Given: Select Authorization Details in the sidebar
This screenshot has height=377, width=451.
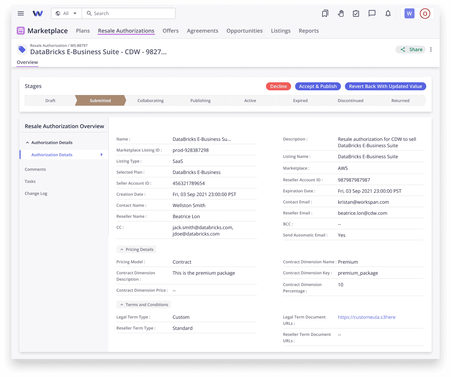Looking at the screenshot, I should coord(64,155).
